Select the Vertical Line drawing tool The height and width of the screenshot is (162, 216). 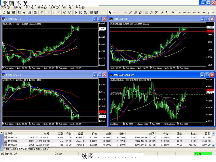[121, 12]
